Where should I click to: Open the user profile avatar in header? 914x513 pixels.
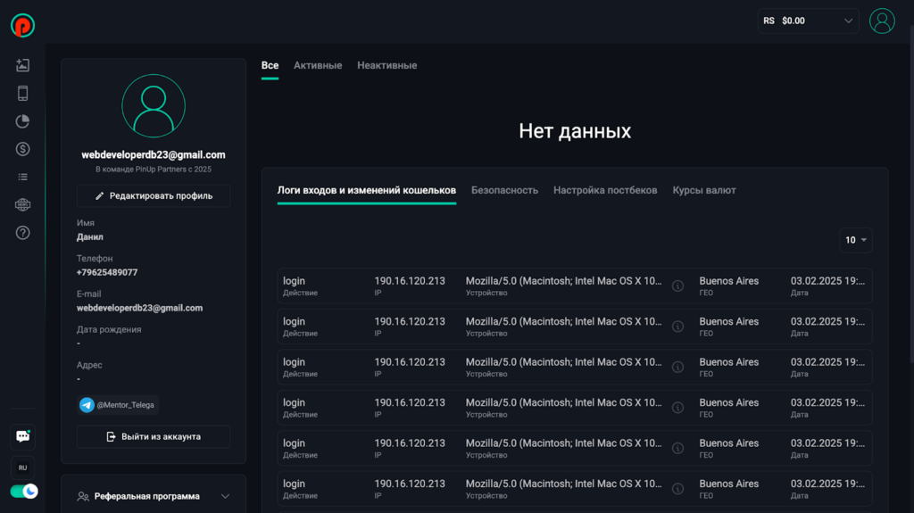[882, 21]
